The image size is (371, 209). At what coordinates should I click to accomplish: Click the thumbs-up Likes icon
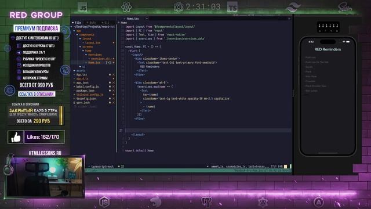pos(16,137)
